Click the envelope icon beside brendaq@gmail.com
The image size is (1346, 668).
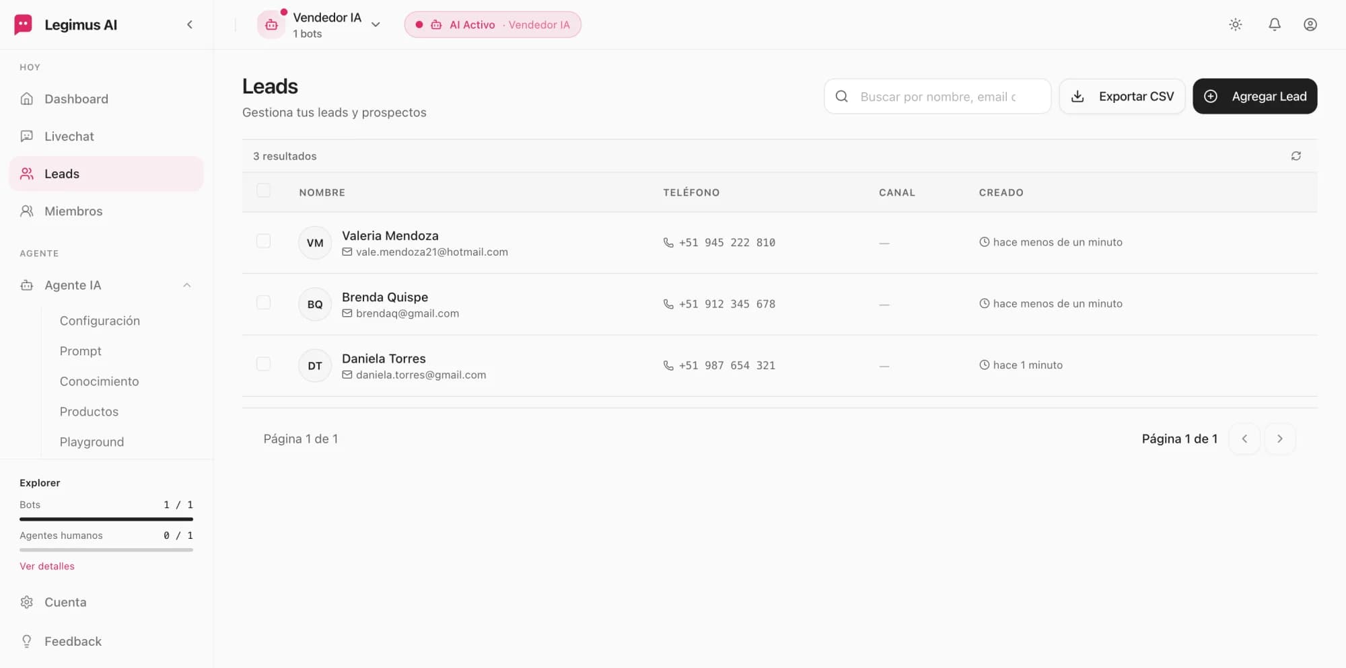347,313
